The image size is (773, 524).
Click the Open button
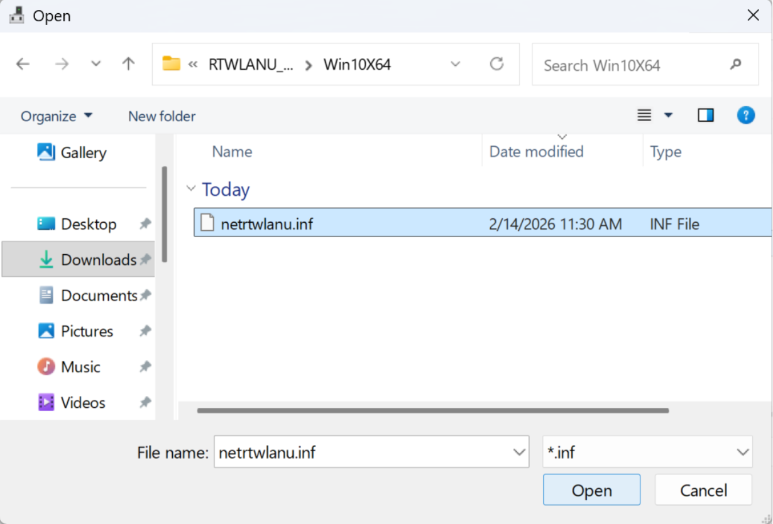click(x=591, y=490)
